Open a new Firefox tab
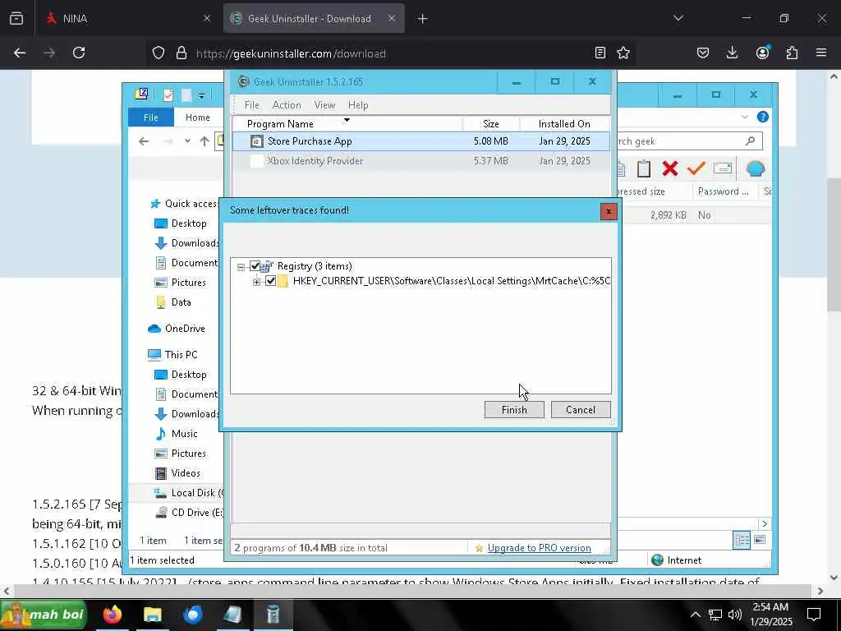 pos(423,19)
